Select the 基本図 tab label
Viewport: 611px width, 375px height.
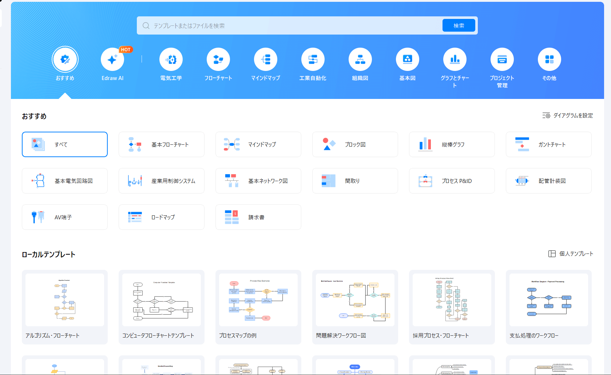coord(408,78)
